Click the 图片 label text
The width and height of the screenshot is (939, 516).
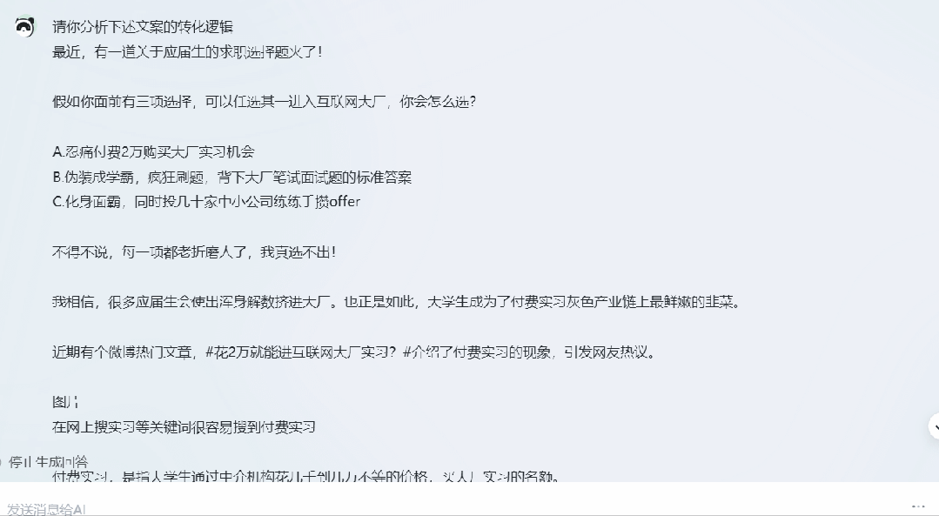pos(65,402)
